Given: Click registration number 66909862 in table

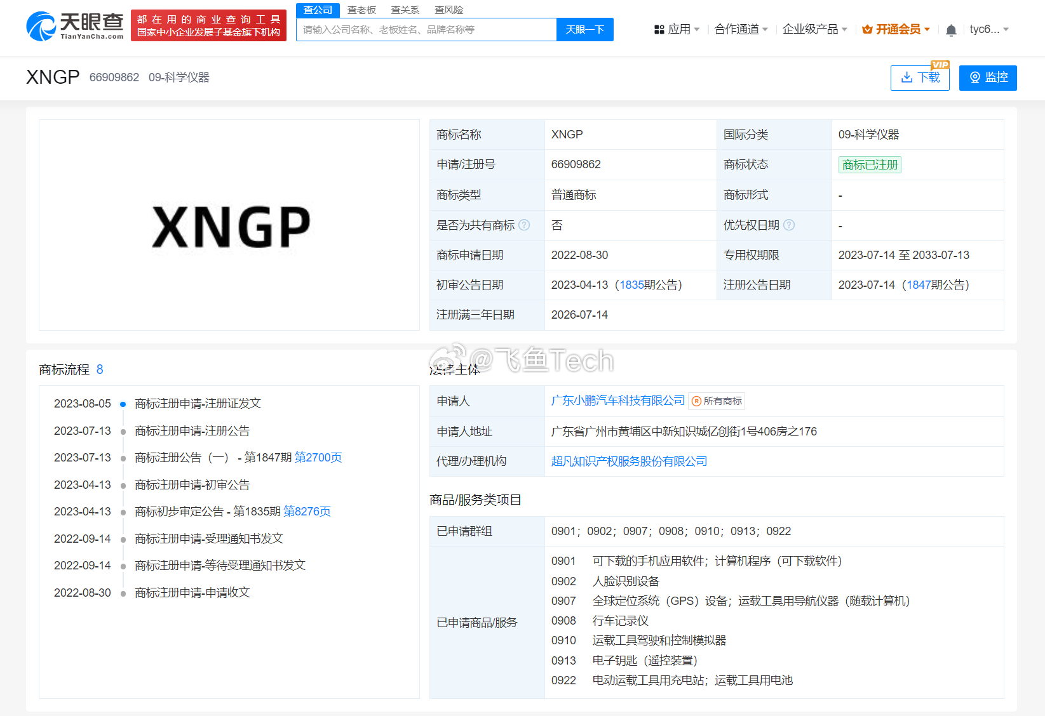Looking at the screenshot, I should 576,164.
